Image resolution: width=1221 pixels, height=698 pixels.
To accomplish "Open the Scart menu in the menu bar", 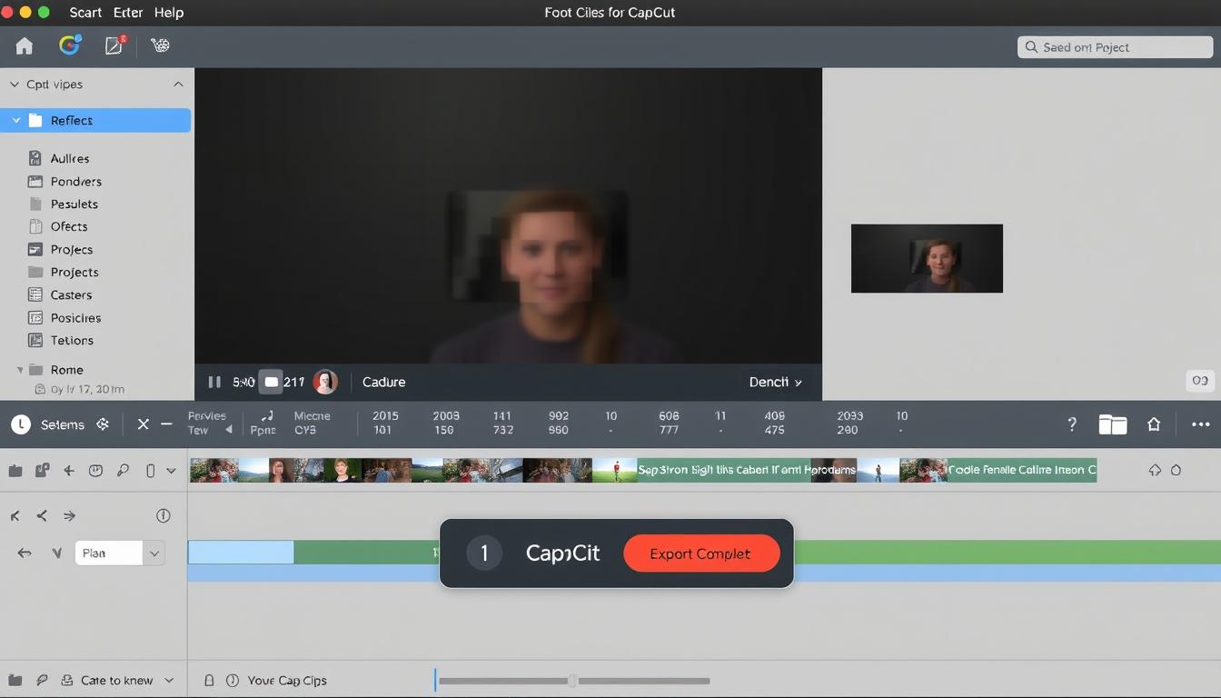I will tap(84, 12).
